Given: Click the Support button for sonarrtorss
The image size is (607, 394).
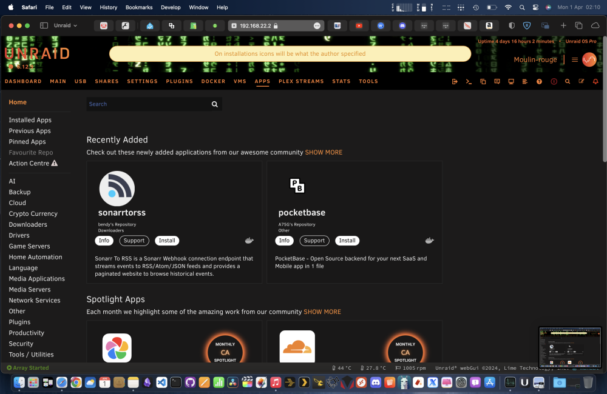Looking at the screenshot, I should 134,241.
